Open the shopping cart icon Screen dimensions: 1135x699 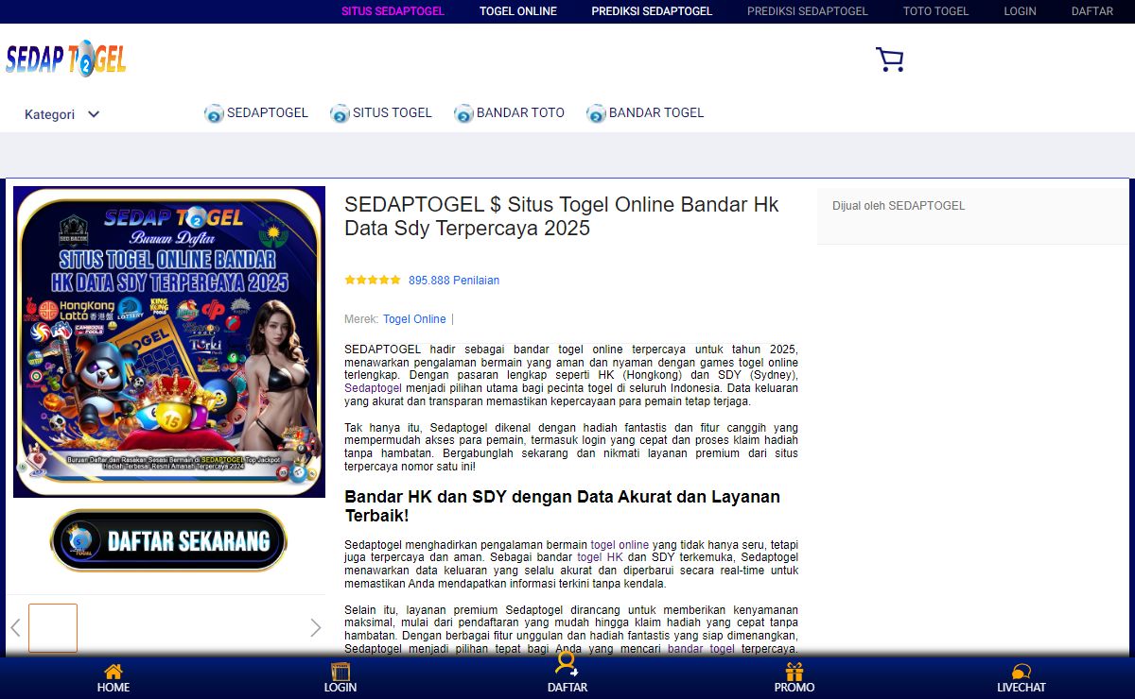(889, 60)
